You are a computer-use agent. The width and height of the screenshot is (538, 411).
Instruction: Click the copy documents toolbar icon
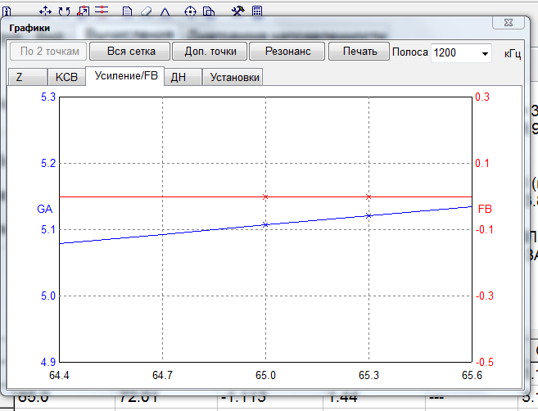point(209,11)
